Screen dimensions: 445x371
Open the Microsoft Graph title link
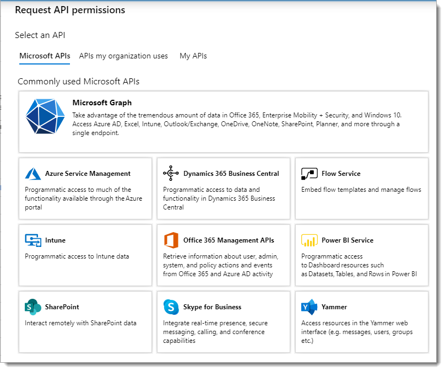(102, 103)
